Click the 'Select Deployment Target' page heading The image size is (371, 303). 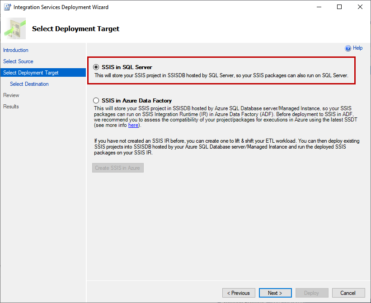76,29
